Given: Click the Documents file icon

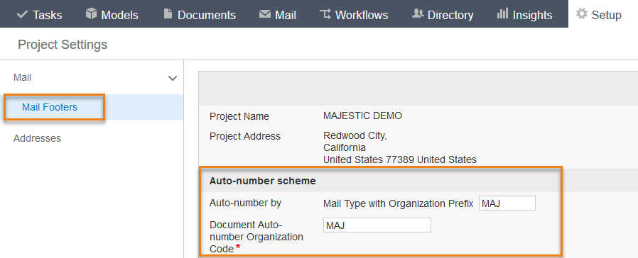Looking at the screenshot, I should [x=168, y=13].
